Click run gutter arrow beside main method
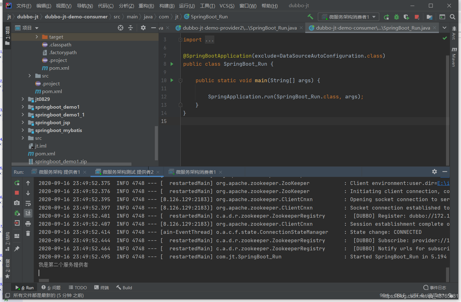 tap(172, 80)
